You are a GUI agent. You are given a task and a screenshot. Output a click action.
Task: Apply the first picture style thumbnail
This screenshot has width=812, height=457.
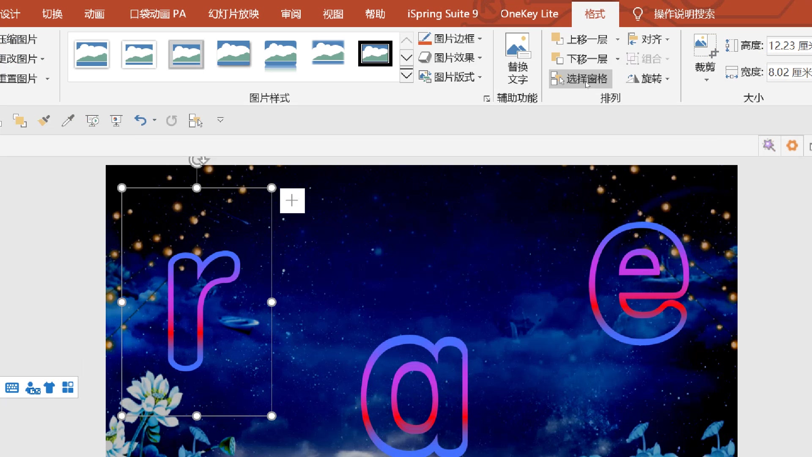92,54
